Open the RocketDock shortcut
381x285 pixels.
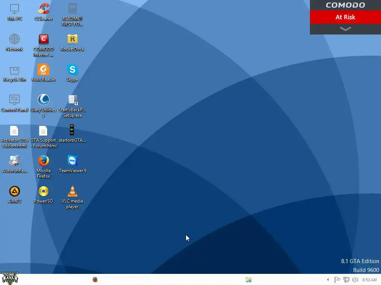pyautogui.click(x=72, y=43)
